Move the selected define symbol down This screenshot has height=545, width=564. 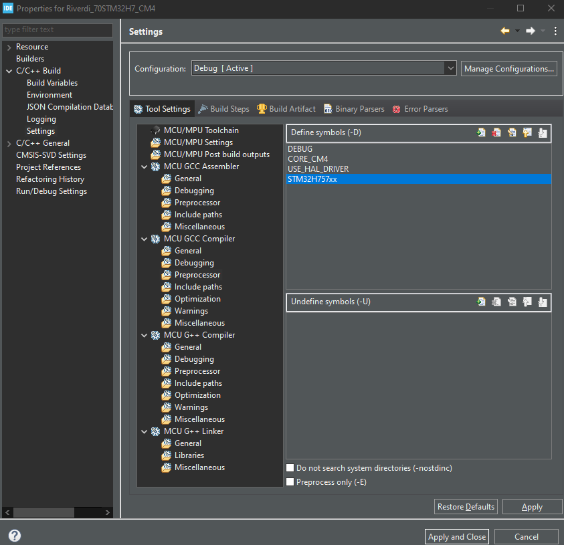point(543,132)
